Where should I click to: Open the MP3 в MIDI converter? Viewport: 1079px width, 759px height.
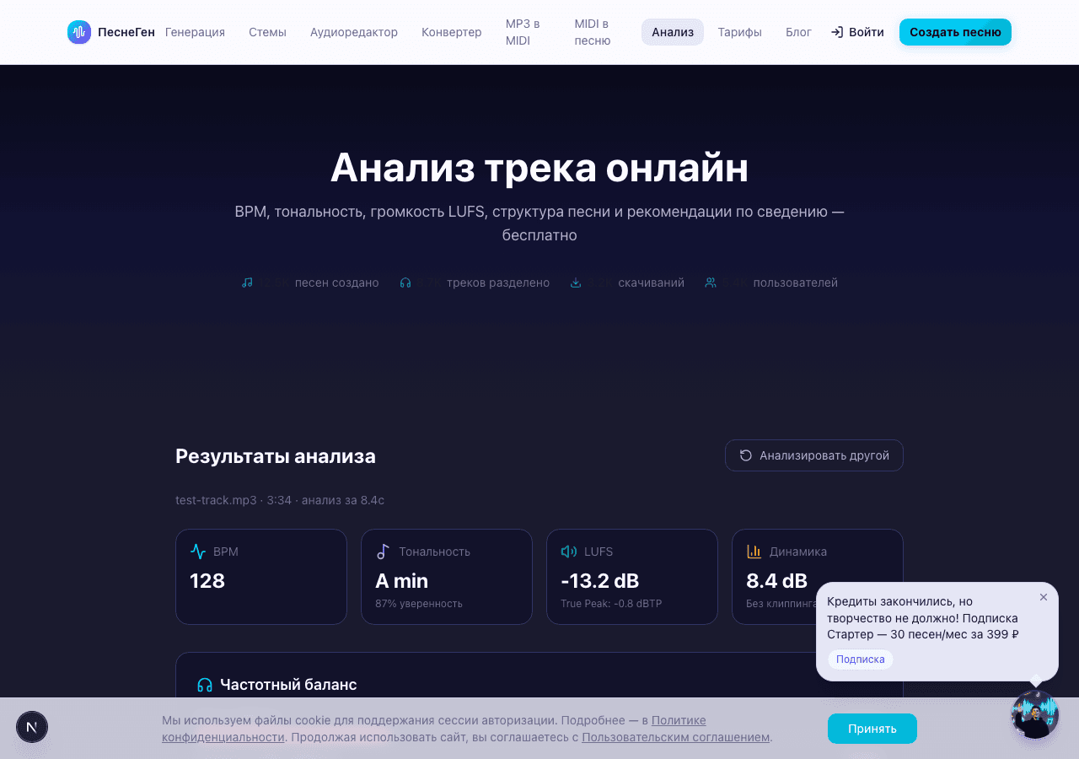523,32
